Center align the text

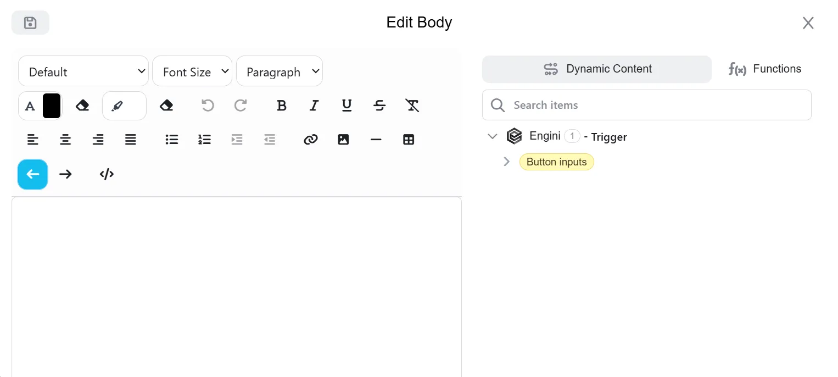coord(65,140)
